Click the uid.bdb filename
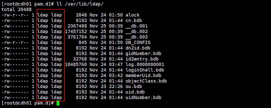 [x=135, y=92]
